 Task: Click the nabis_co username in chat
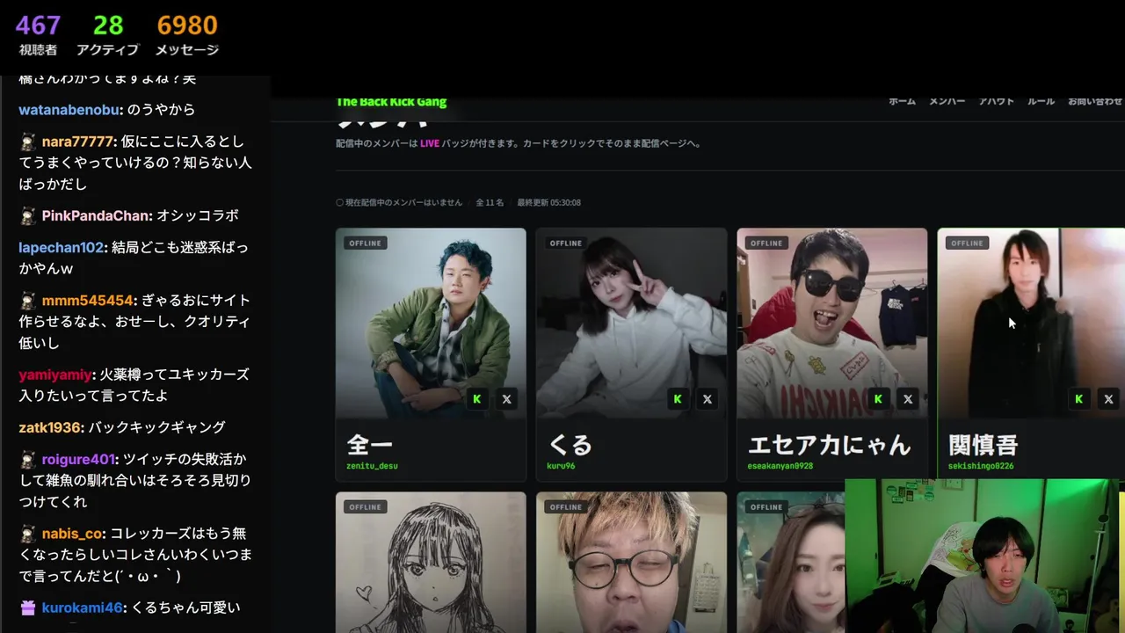point(72,534)
